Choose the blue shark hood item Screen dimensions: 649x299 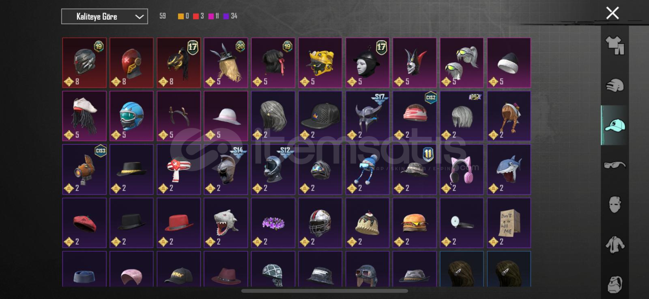pyautogui.click(x=509, y=170)
